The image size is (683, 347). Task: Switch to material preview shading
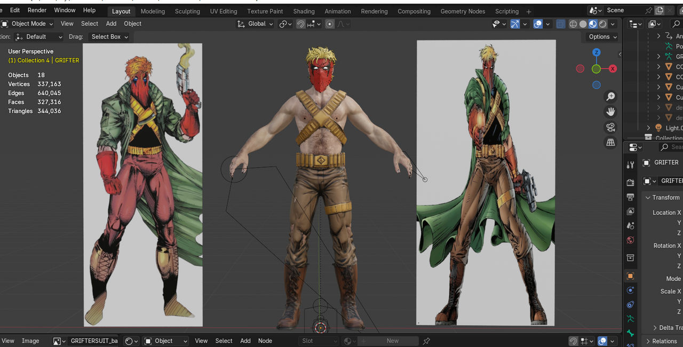593,24
